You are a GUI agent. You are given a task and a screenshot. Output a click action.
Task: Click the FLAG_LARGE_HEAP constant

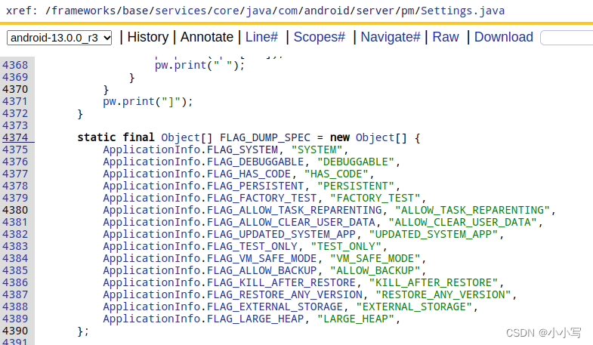point(257,319)
